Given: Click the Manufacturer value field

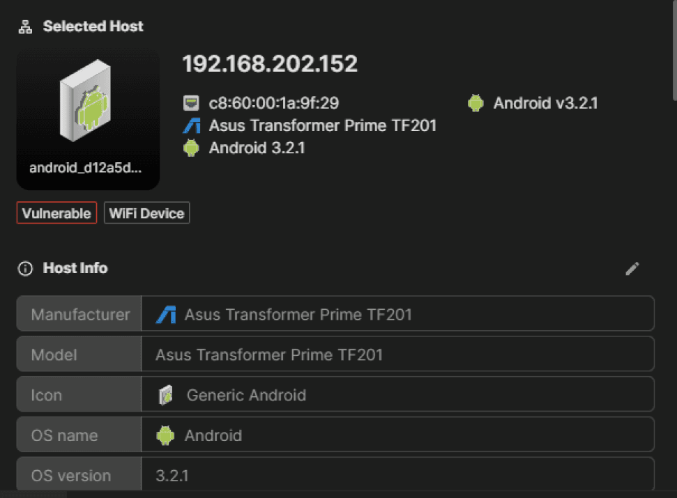Looking at the screenshot, I should click(x=397, y=314).
